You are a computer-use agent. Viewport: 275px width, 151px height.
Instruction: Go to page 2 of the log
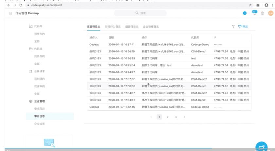pos(168,117)
